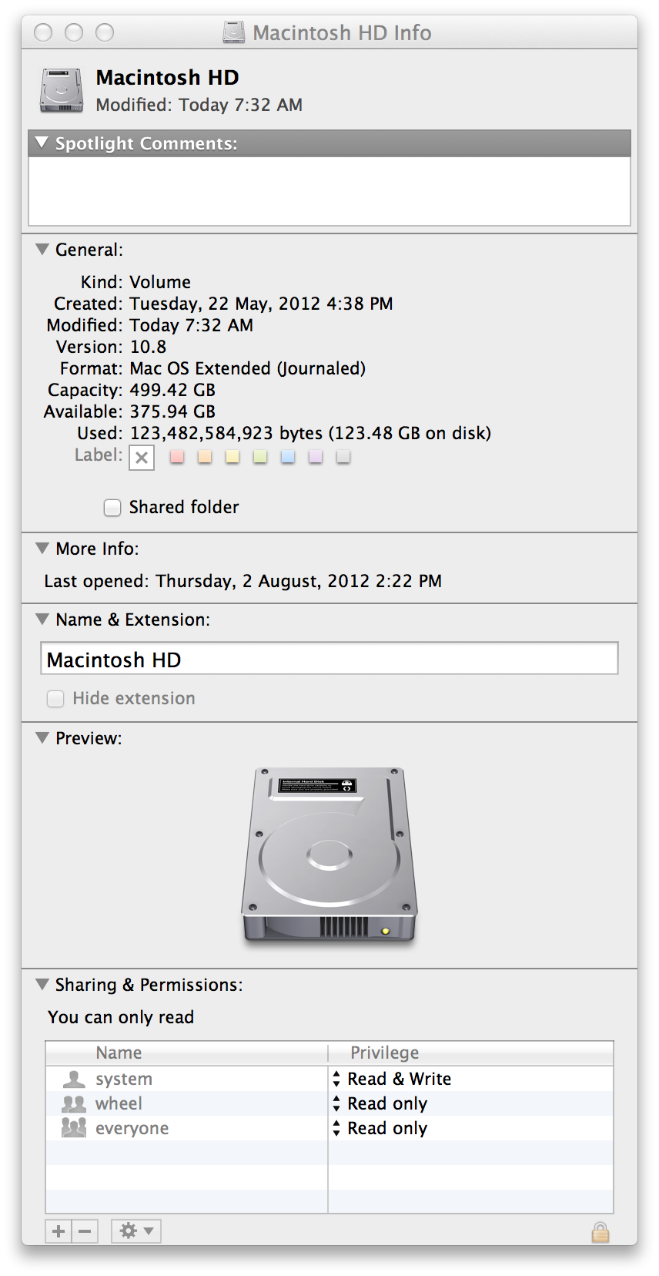Click the Name column header
Image resolution: width=659 pixels, height=1276 pixels.
click(x=187, y=1053)
